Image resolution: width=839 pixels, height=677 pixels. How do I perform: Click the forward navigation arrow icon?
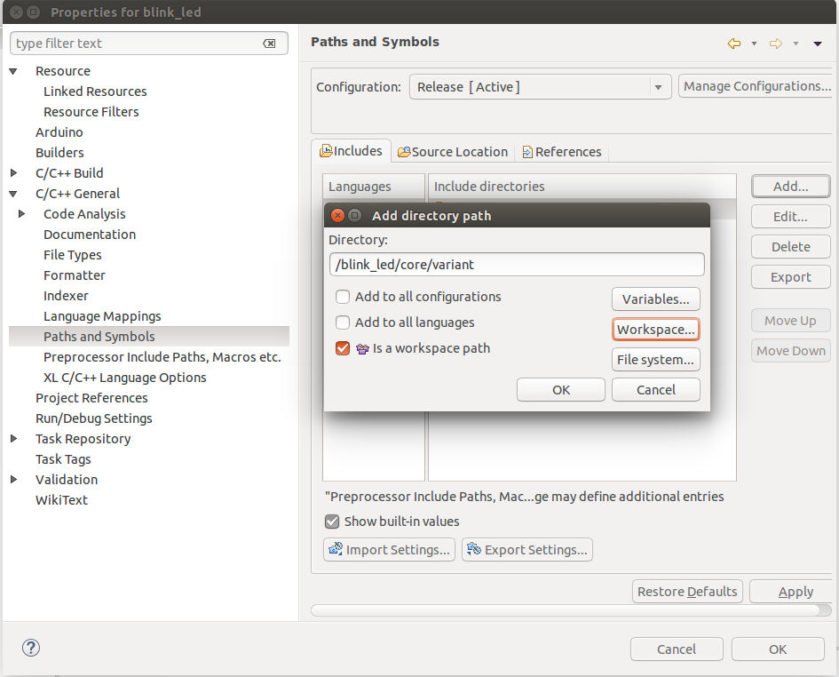coord(775,44)
